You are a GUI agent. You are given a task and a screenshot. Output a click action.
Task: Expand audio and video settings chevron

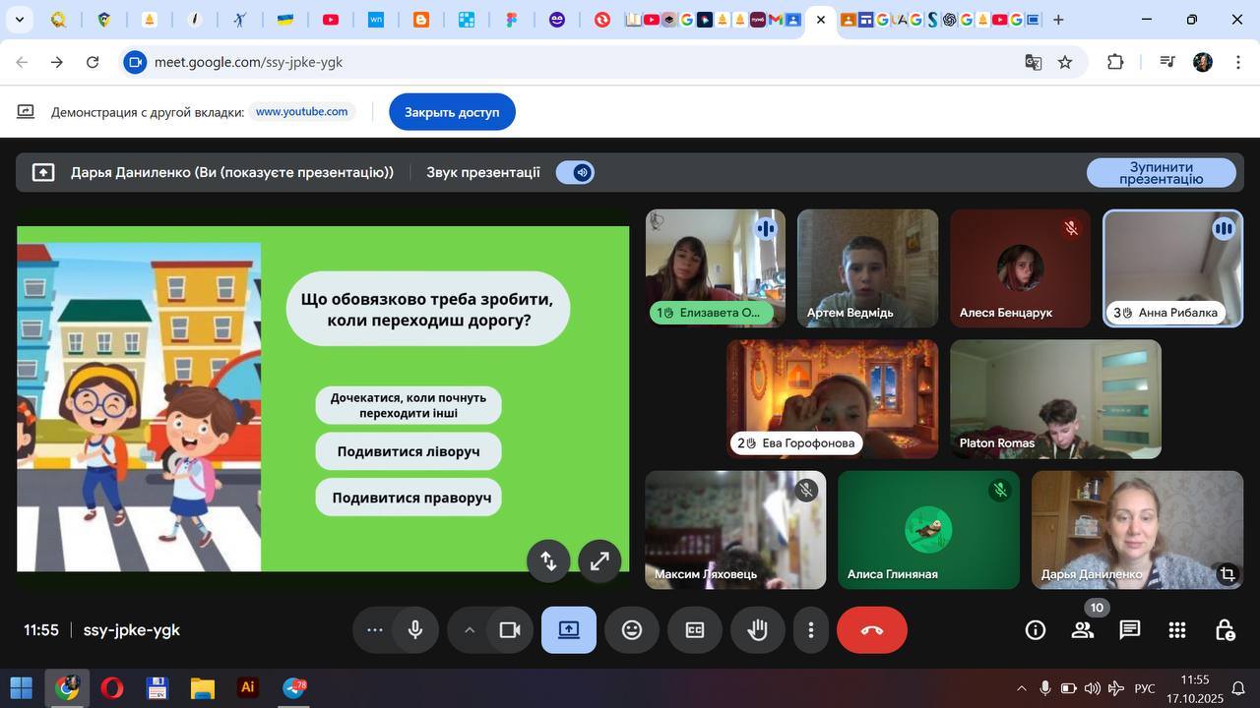(470, 630)
